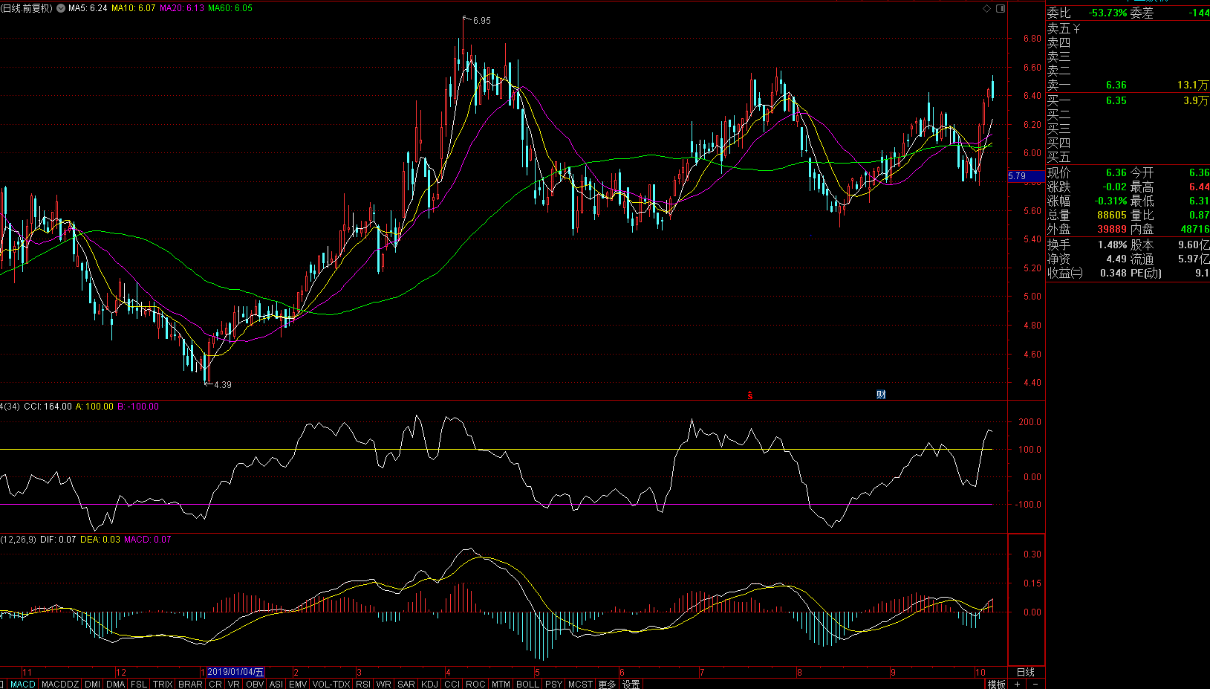Select the RSI indicator tab
Viewport: 1210px width, 689px height.
[x=363, y=684]
